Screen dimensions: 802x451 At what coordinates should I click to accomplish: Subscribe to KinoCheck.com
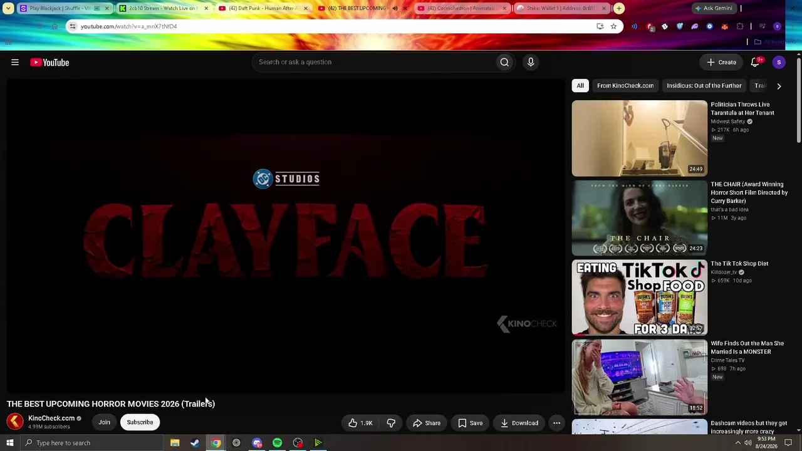pos(140,422)
